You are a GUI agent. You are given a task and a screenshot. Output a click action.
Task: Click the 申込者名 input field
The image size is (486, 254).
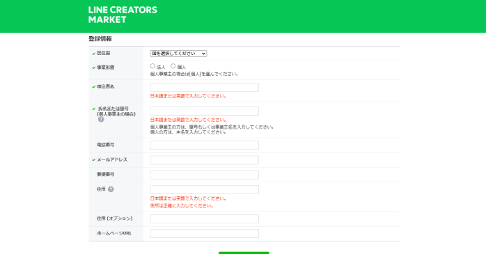click(204, 88)
